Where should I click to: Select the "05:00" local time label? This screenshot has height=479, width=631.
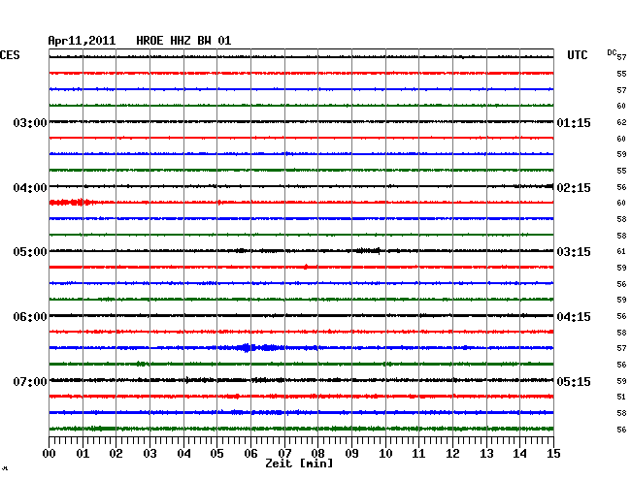(x=30, y=252)
